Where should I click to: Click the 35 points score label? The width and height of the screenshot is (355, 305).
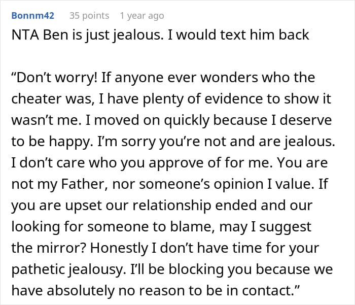click(x=89, y=16)
